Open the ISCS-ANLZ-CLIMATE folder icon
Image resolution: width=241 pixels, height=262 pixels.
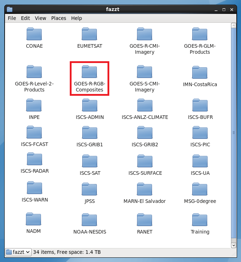(x=145, y=105)
